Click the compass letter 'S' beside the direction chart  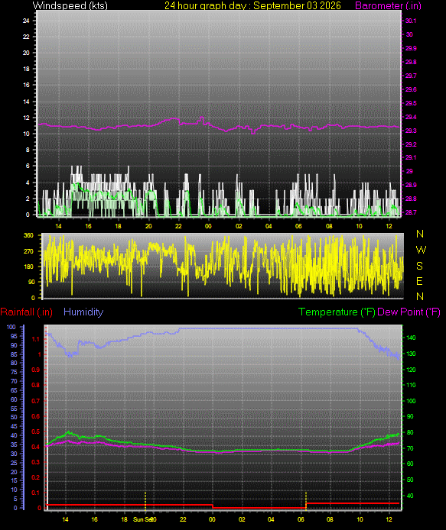419,266
